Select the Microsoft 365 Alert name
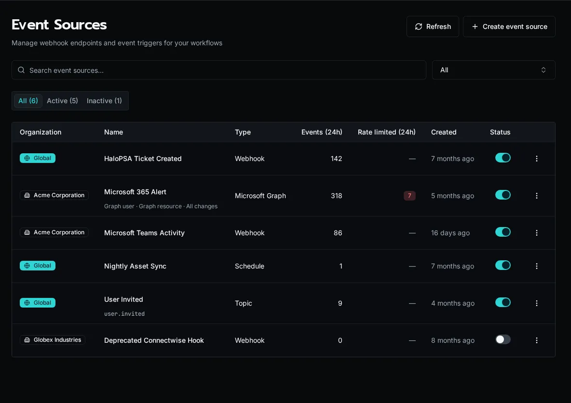The width and height of the screenshot is (571, 403). 135,192
